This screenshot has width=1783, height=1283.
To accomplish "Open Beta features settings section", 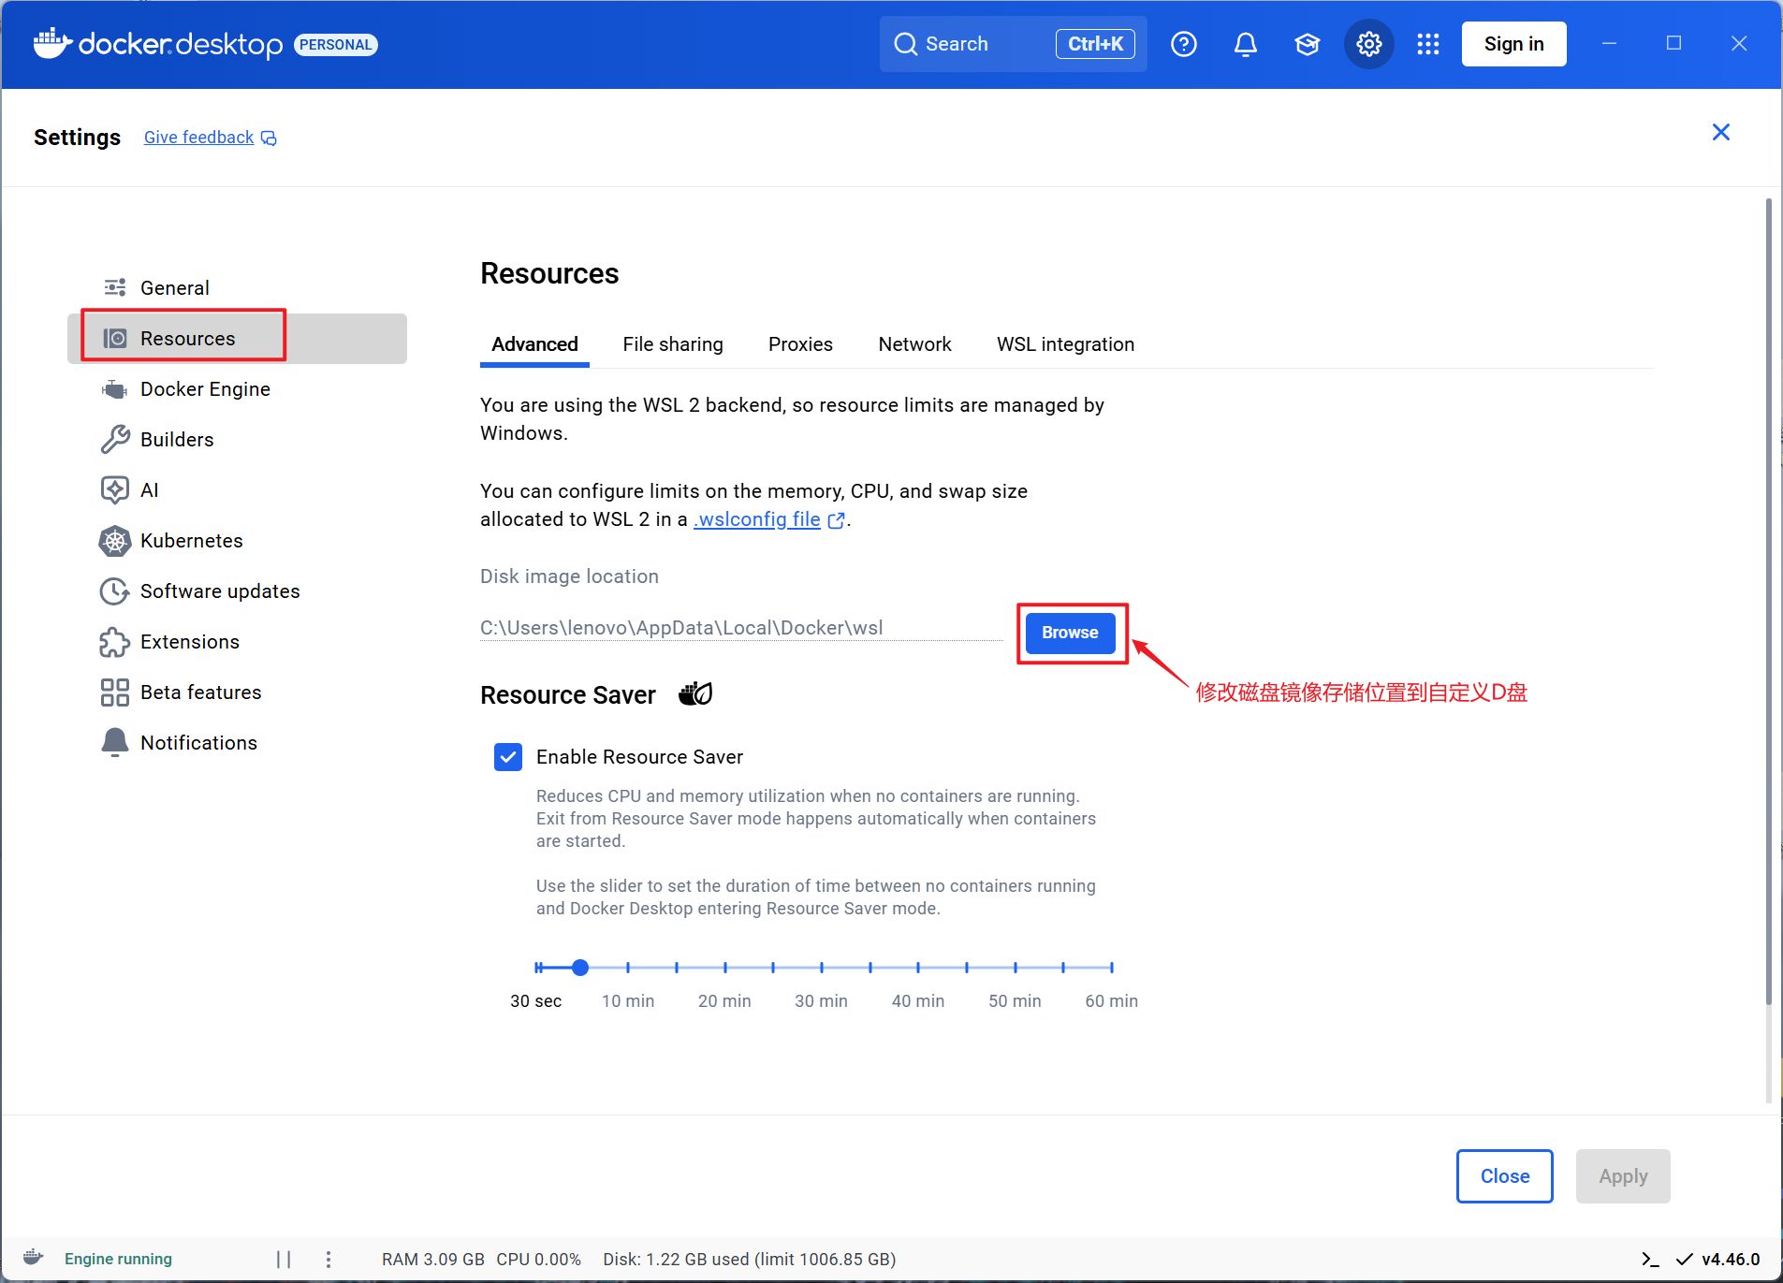I will tap(237, 692).
